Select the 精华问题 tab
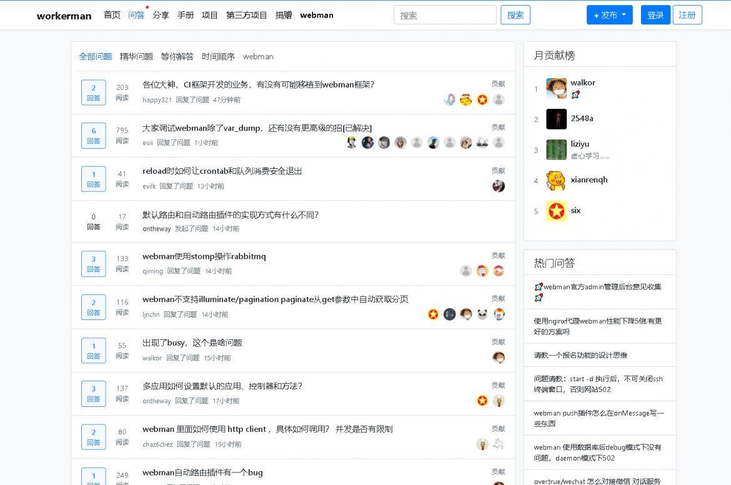The height and width of the screenshot is (485, 731). click(x=136, y=56)
